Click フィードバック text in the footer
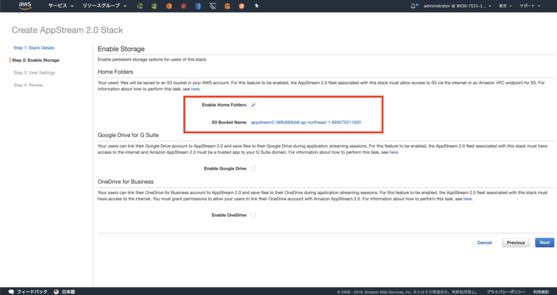 (32, 292)
